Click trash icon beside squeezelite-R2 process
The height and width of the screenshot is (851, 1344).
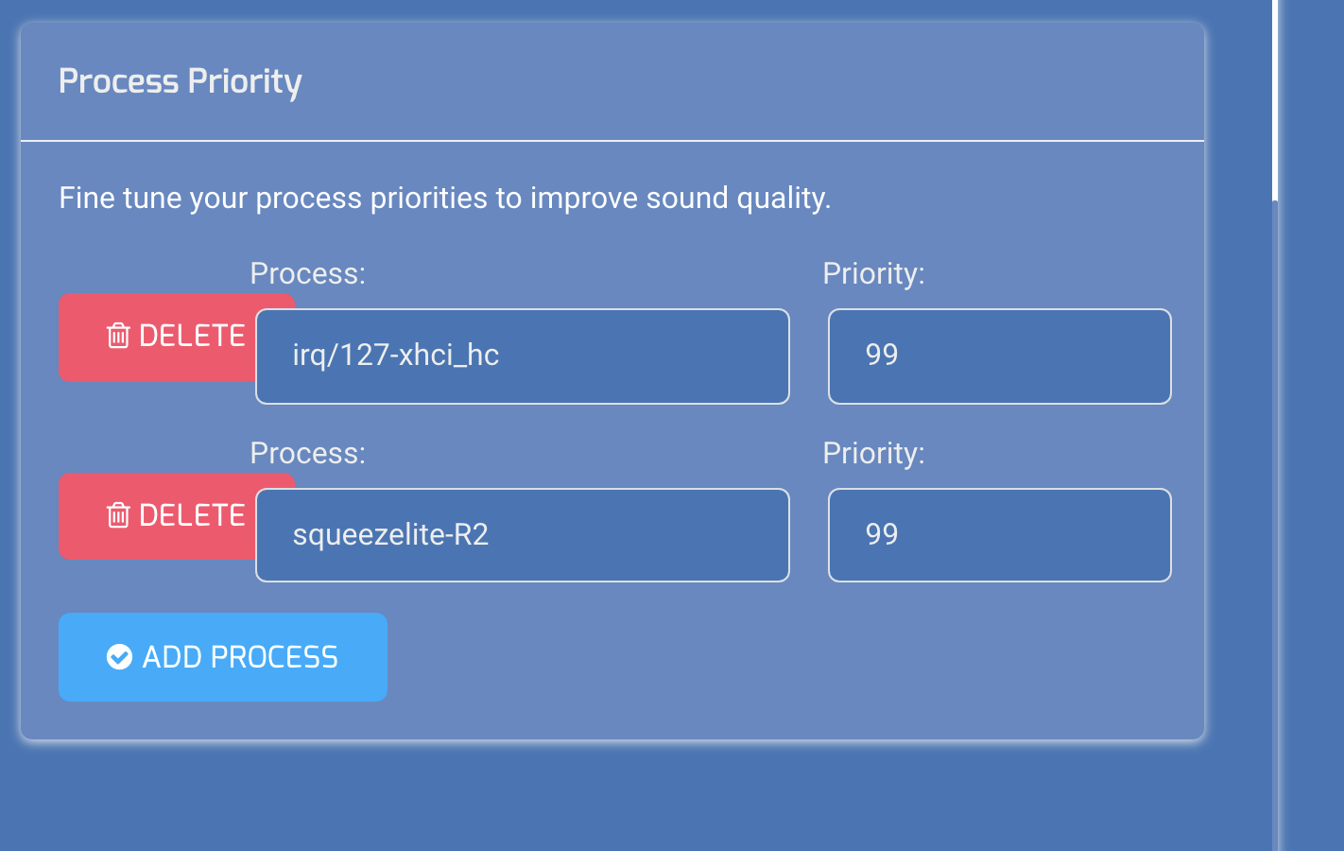118,515
